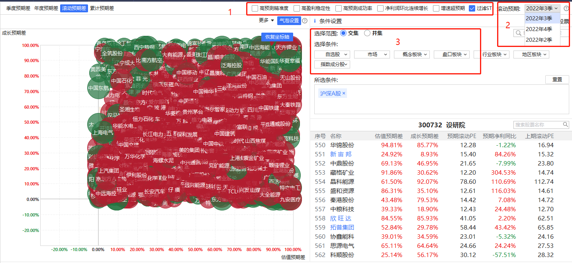The height and width of the screenshot is (263, 572).
Task: Click the 预期净利同比 column header
Action: tap(499, 136)
